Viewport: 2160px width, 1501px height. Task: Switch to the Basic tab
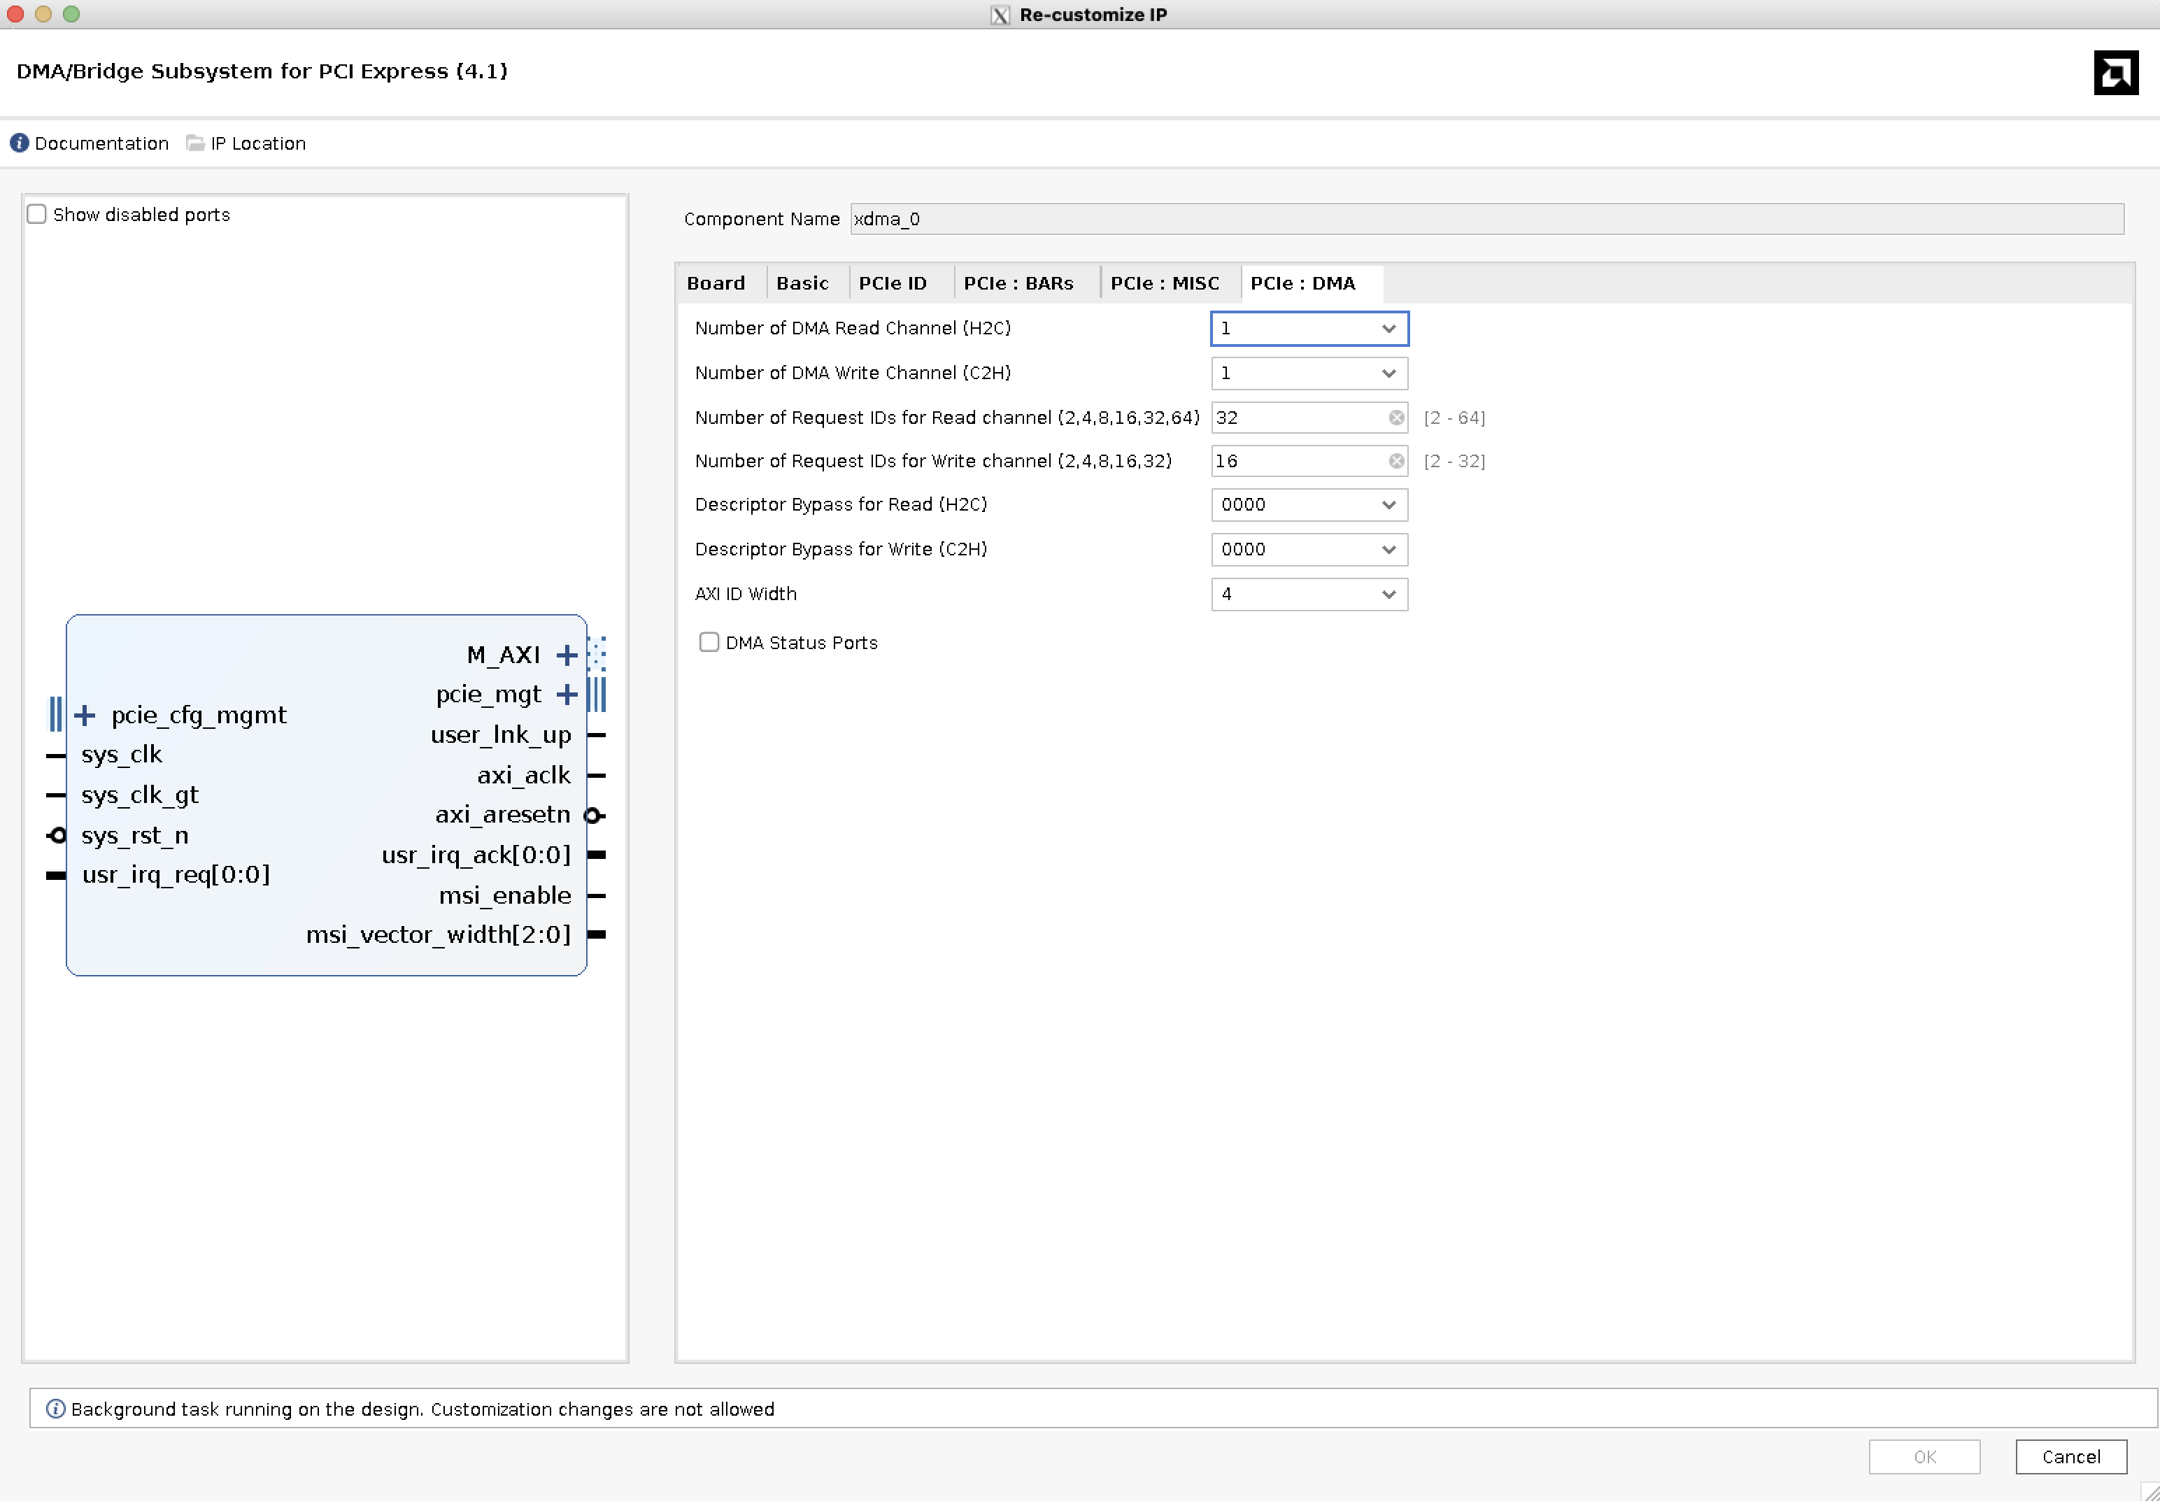click(x=802, y=283)
